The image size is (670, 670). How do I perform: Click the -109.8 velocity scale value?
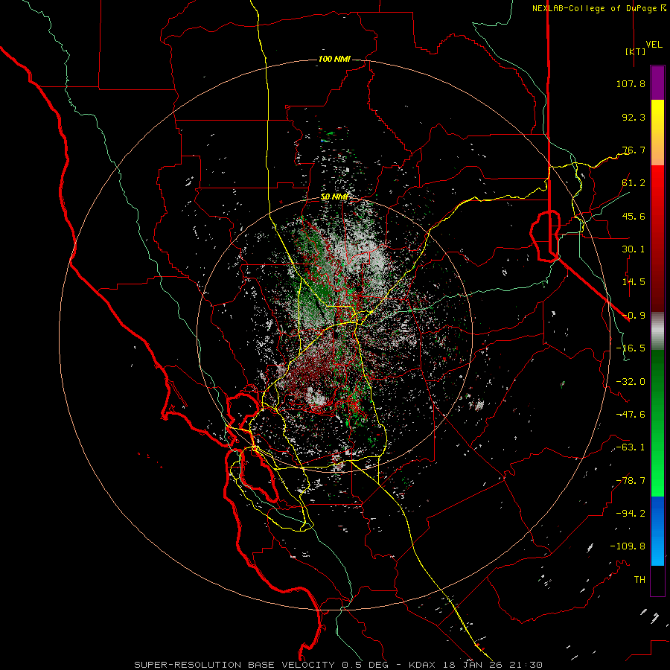click(x=628, y=546)
